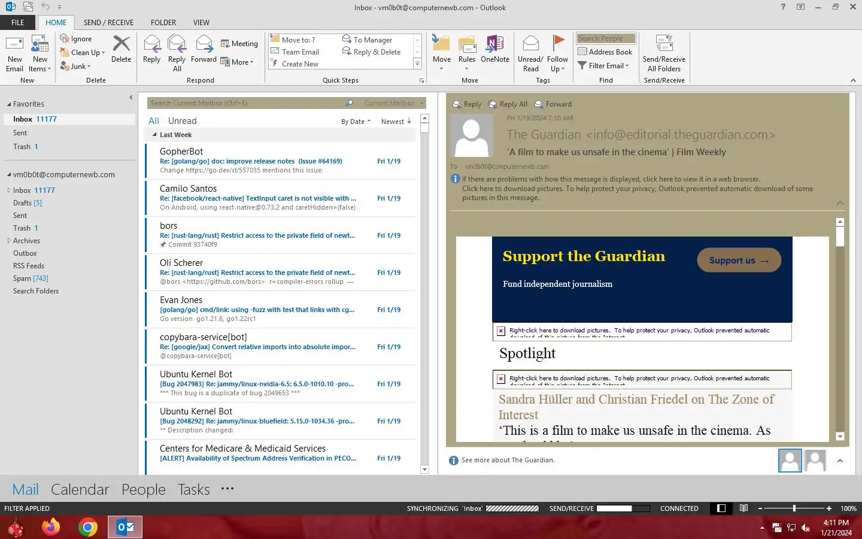
Task: Open Current Mailbox scope dropdown
Action: [394, 103]
